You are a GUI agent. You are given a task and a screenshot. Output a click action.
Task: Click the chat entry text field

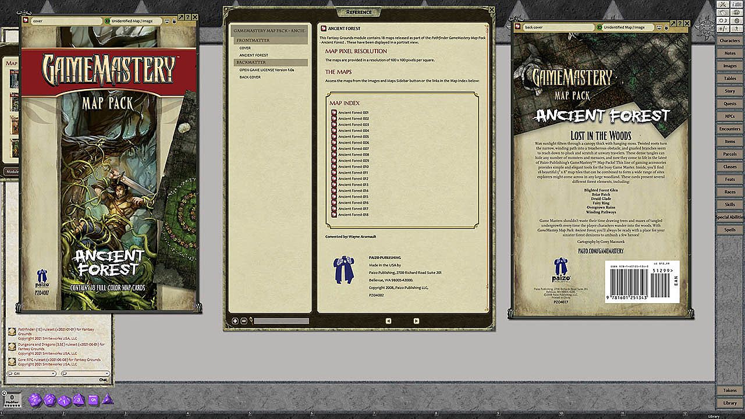click(51, 381)
